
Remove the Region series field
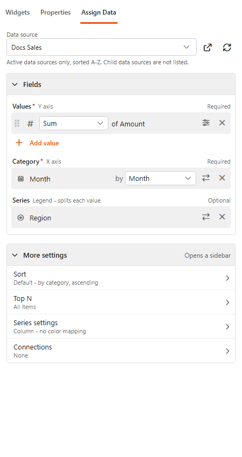[x=222, y=217]
